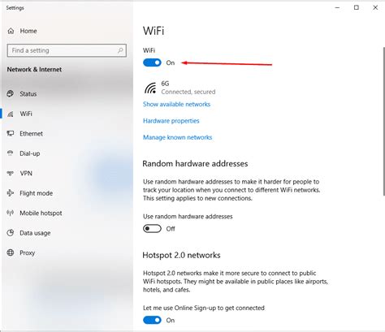The width and height of the screenshot is (385, 332).
Task: Go to Mobile hotspot settings
Action: tap(41, 213)
